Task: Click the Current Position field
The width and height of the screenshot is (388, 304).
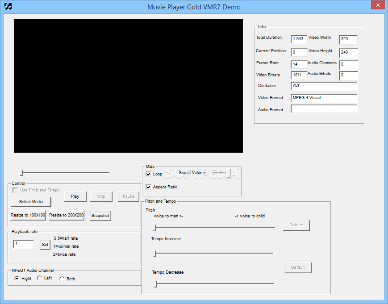Action: pyautogui.click(x=299, y=52)
